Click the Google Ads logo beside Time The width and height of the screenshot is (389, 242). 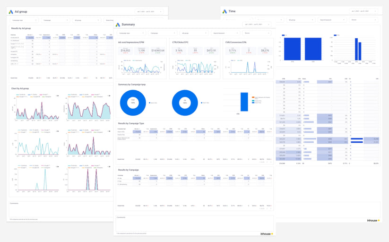click(225, 11)
